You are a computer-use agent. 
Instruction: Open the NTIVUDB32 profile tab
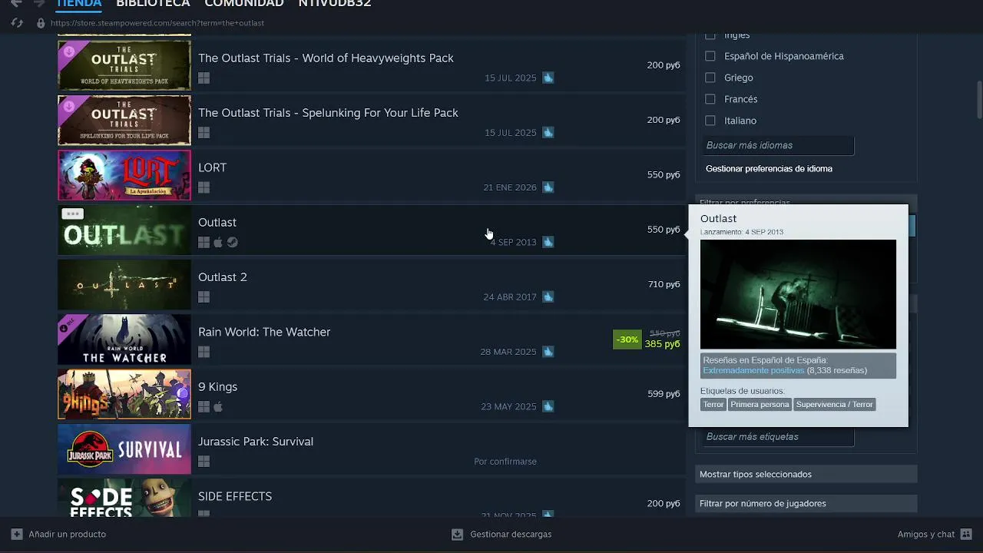pyautogui.click(x=335, y=3)
